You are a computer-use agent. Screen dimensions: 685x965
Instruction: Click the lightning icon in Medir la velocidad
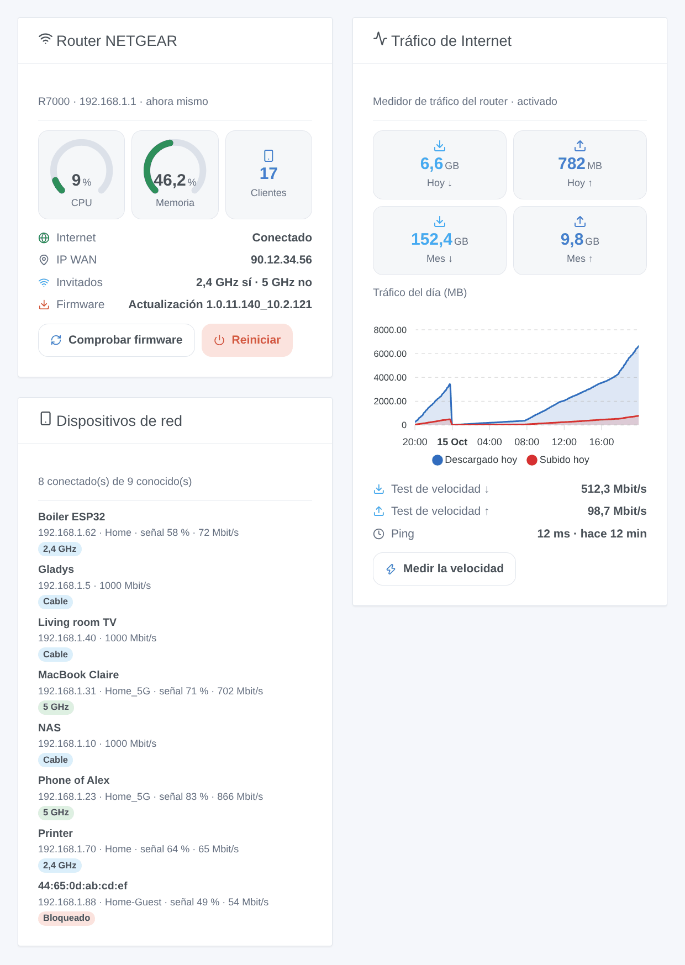point(391,569)
